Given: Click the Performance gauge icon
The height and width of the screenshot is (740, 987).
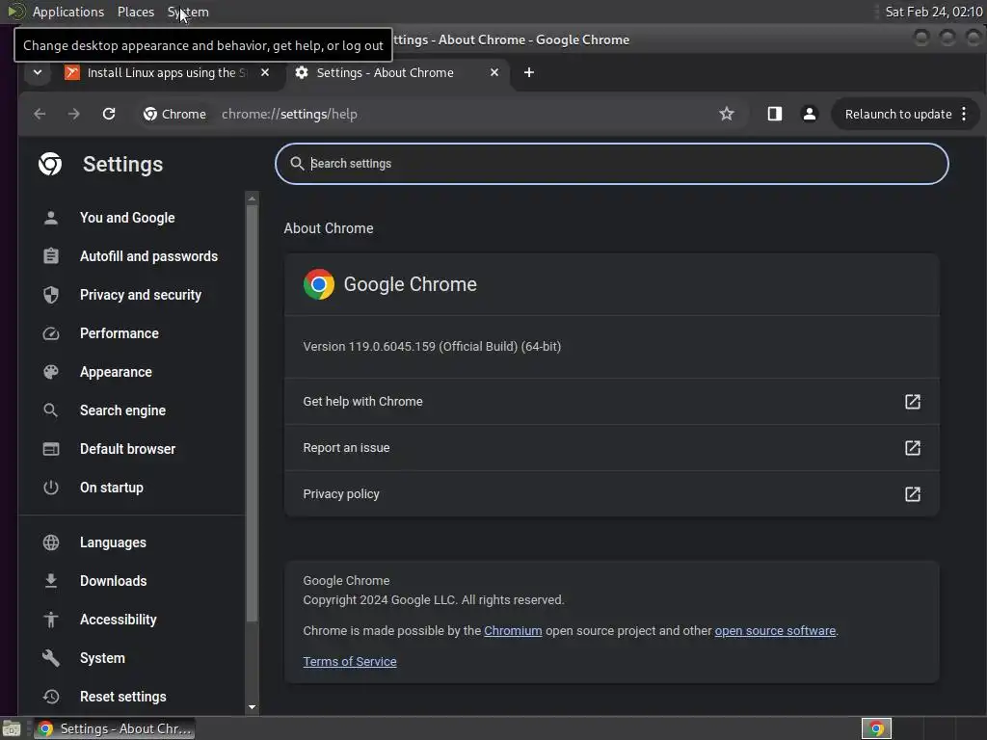Looking at the screenshot, I should (x=51, y=333).
